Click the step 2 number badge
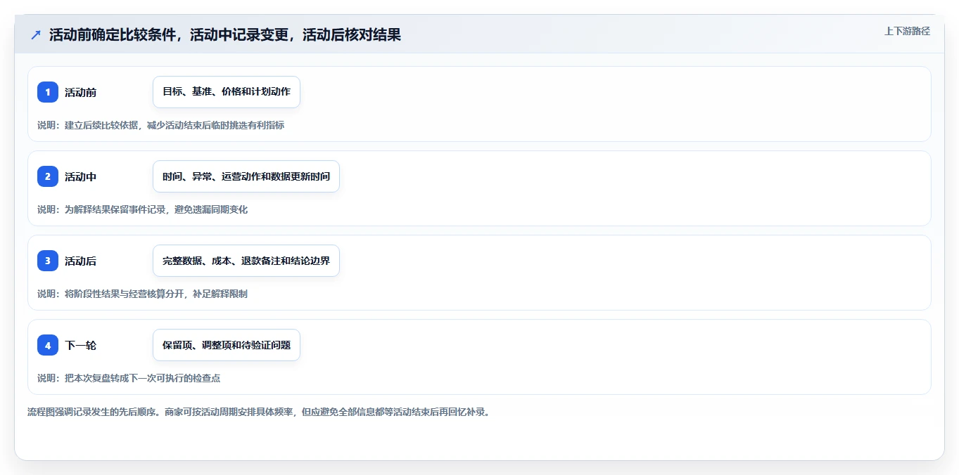 (48, 176)
